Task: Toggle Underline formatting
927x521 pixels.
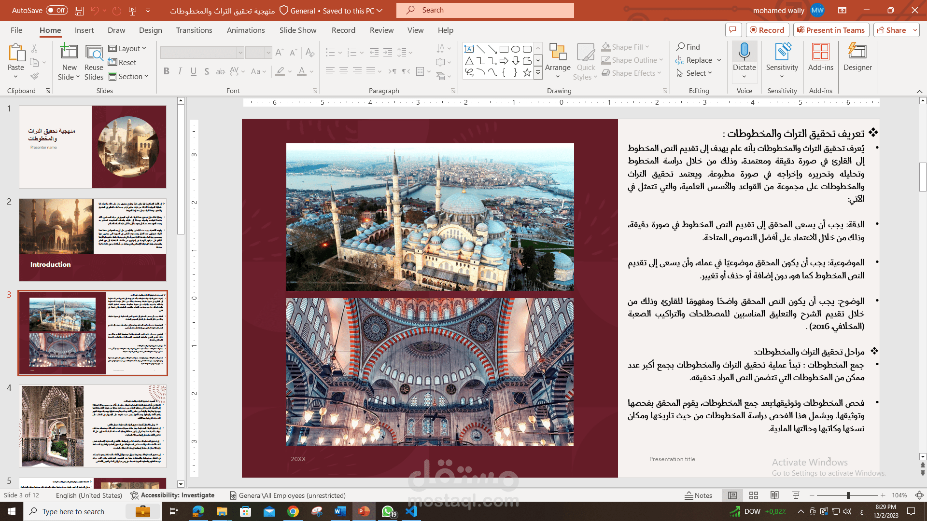Action: click(x=194, y=71)
